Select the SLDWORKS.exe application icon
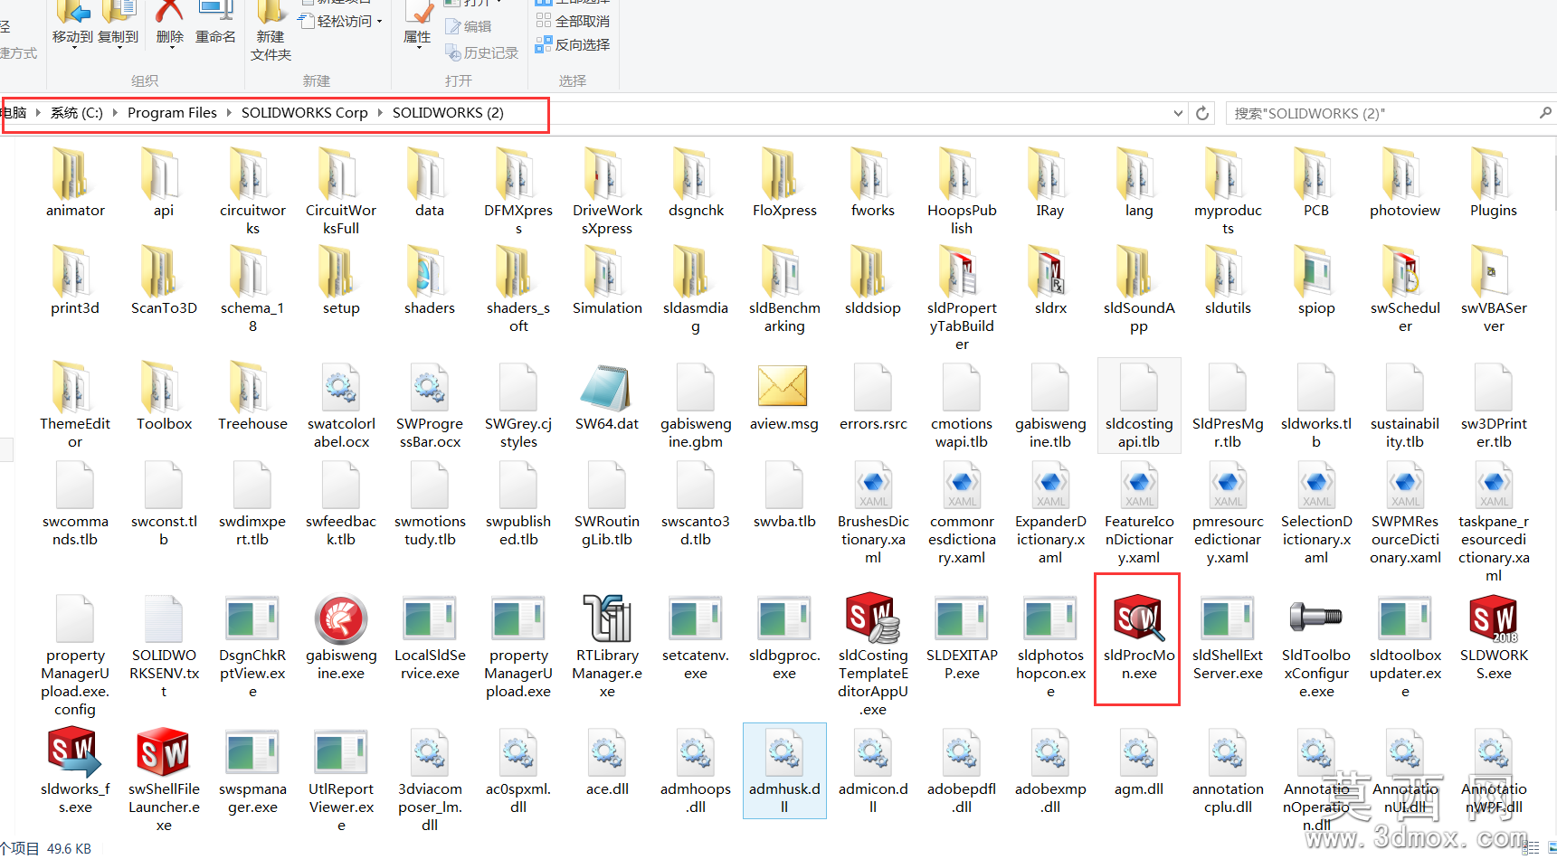 click(x=1493, y=618)
